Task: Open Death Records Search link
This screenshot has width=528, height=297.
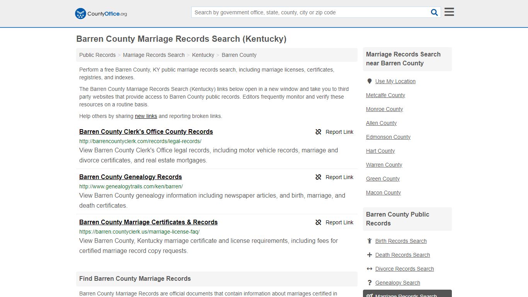Action: (402, 255)
